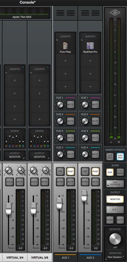Expand inserts options triangle on VIRTUAL 5/6
This screenshot has width=127, height=262.
31,72
